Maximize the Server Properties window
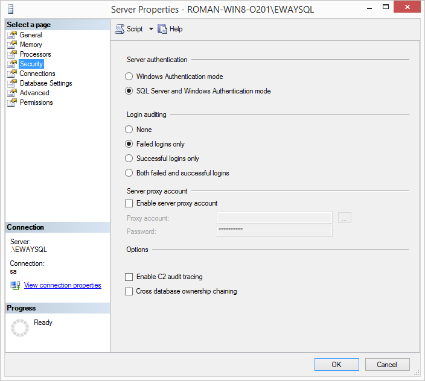The image size is (425, 381). tap(386, 7)
